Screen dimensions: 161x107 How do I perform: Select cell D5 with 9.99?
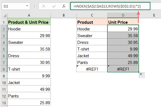pyautogui.click(x=123, y=49)
